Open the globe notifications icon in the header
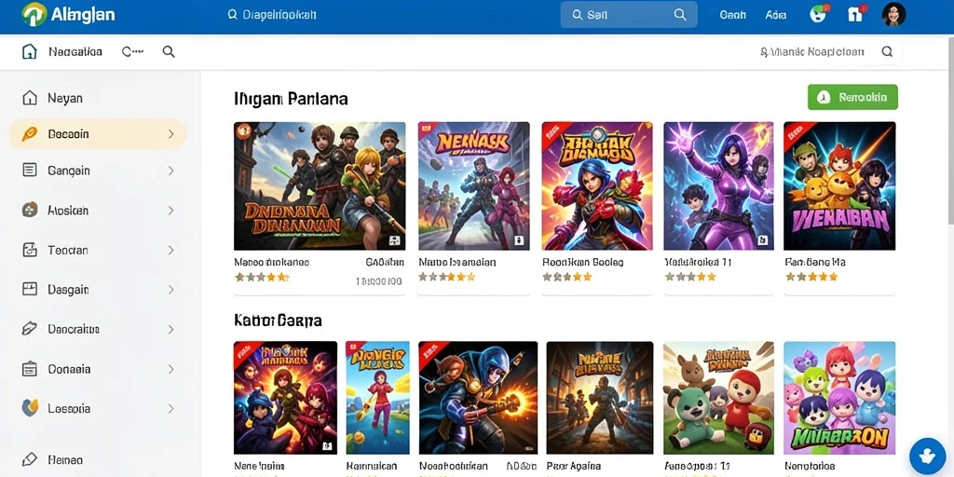 (819, 14)
